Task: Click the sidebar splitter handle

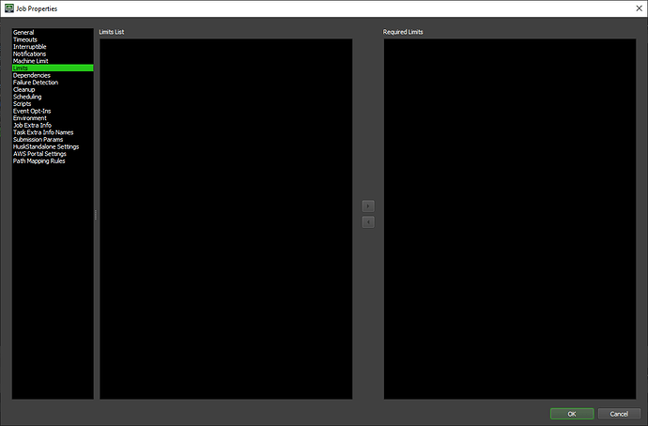Action: click(x=96, y=215)
